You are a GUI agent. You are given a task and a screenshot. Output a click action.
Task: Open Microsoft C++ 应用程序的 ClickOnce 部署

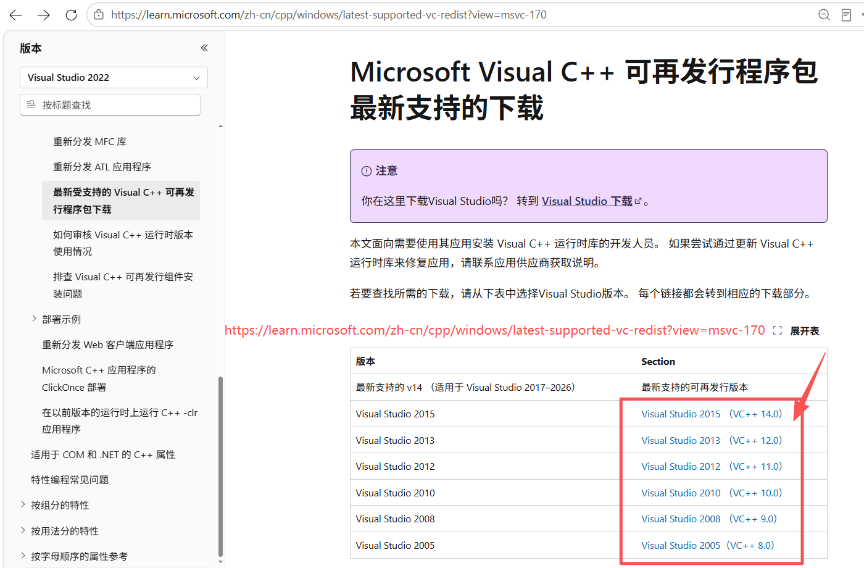(x=99, y=378)
